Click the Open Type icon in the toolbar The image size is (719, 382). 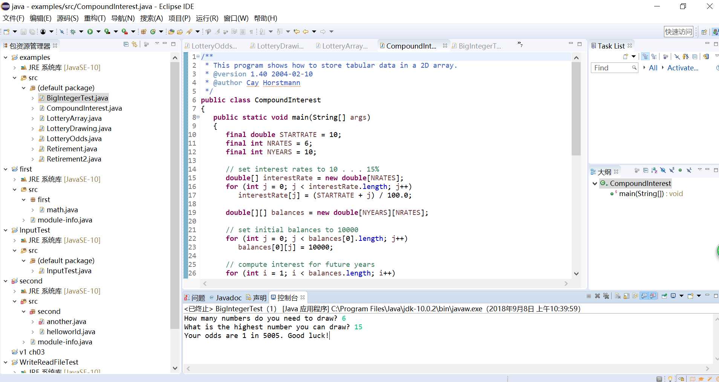point(171,32)
